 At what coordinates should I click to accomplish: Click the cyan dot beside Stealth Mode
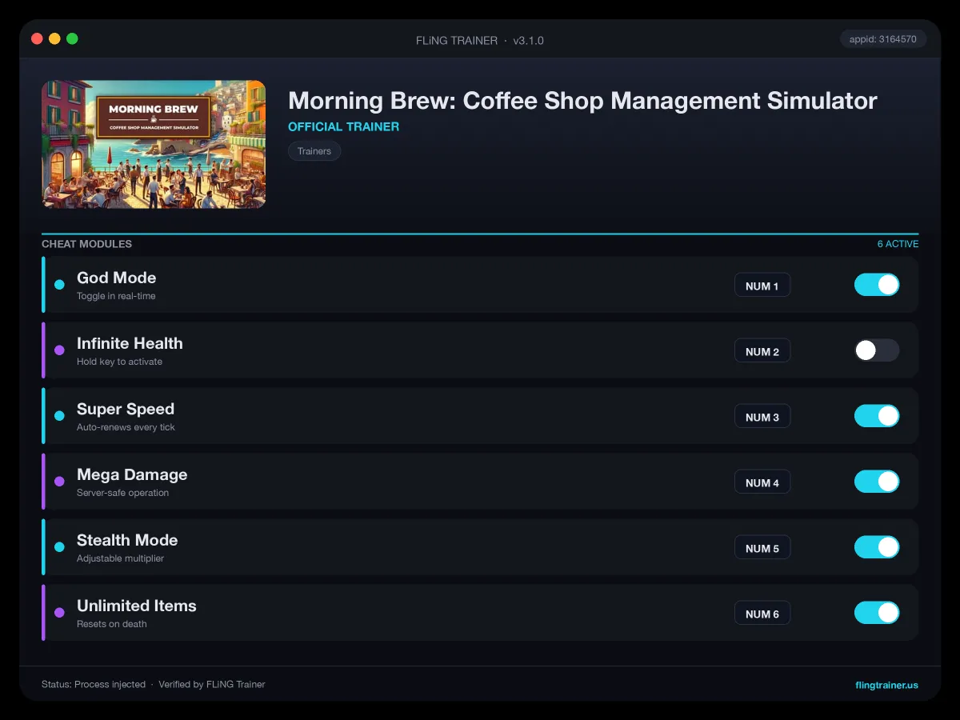pos(59,547)
